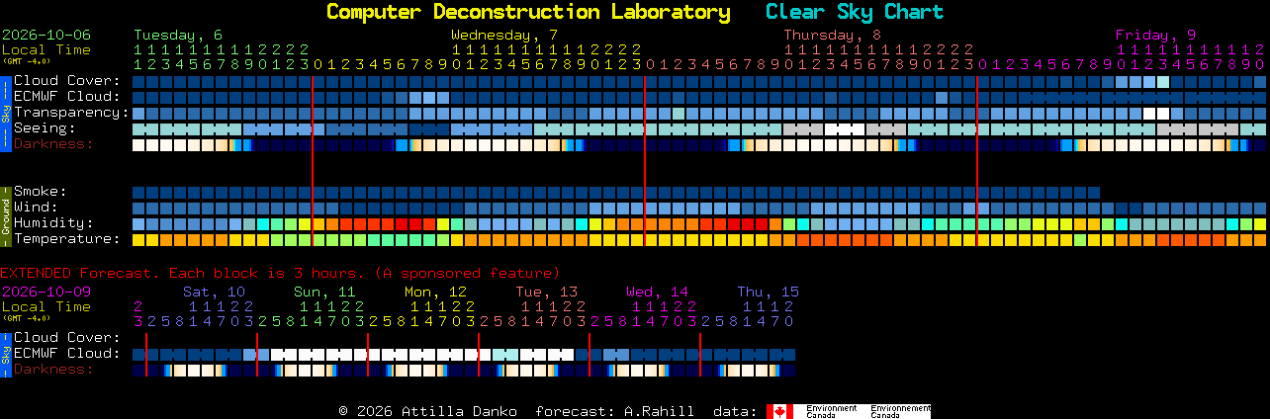Click the blue Sky side tab of hourly chart
The image size is (1270, 419).
click(5, 113)
